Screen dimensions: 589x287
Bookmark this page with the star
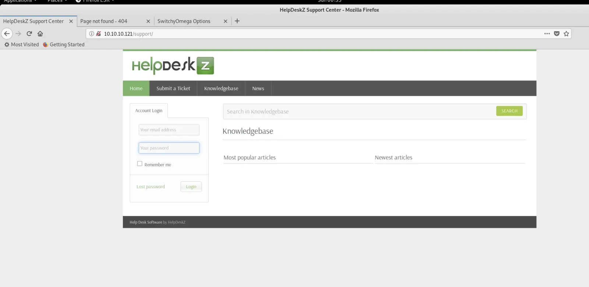[x=566, y=33]
